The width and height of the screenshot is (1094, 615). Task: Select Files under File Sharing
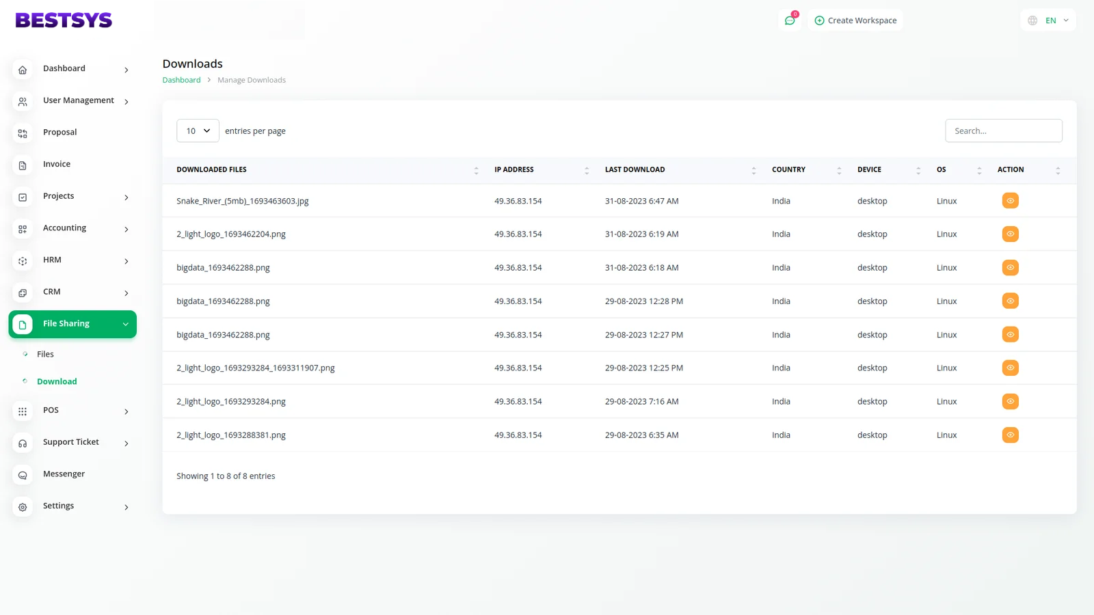pyautogui.click(x=45, y=354)
